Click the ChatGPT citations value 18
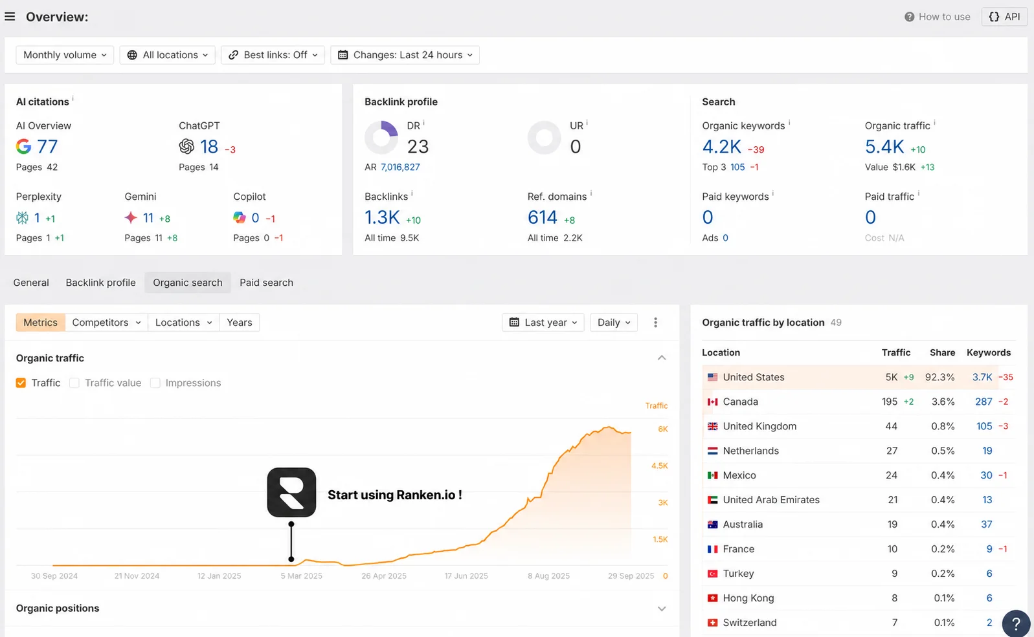 [x=209, y=147]
